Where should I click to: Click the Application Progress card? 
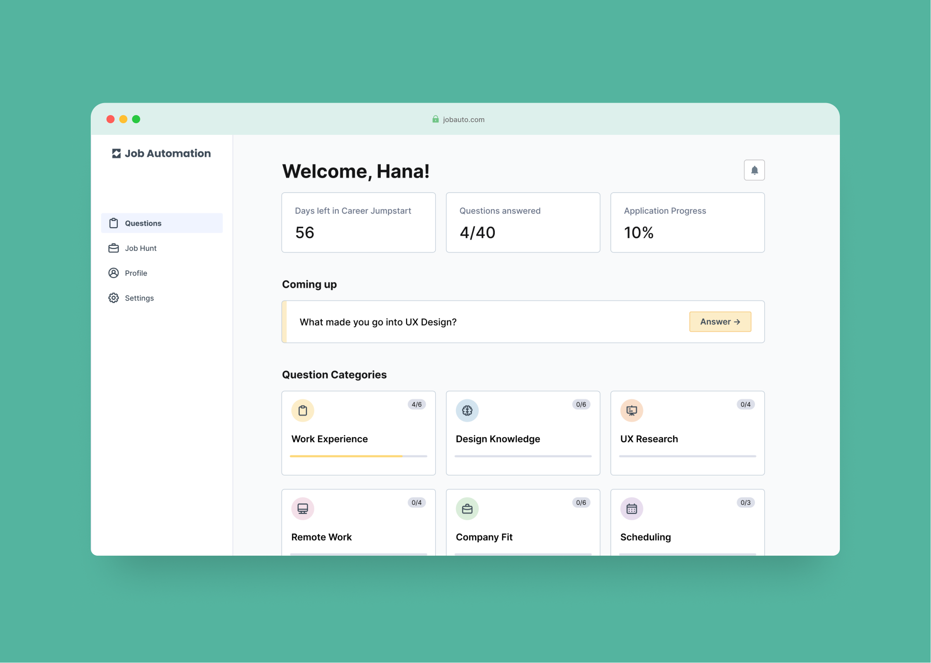click(x=687, y=222)
